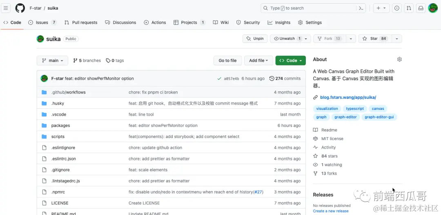Star the suika repository
Screen dimensions: 441x215
click(x=375, y=39)
